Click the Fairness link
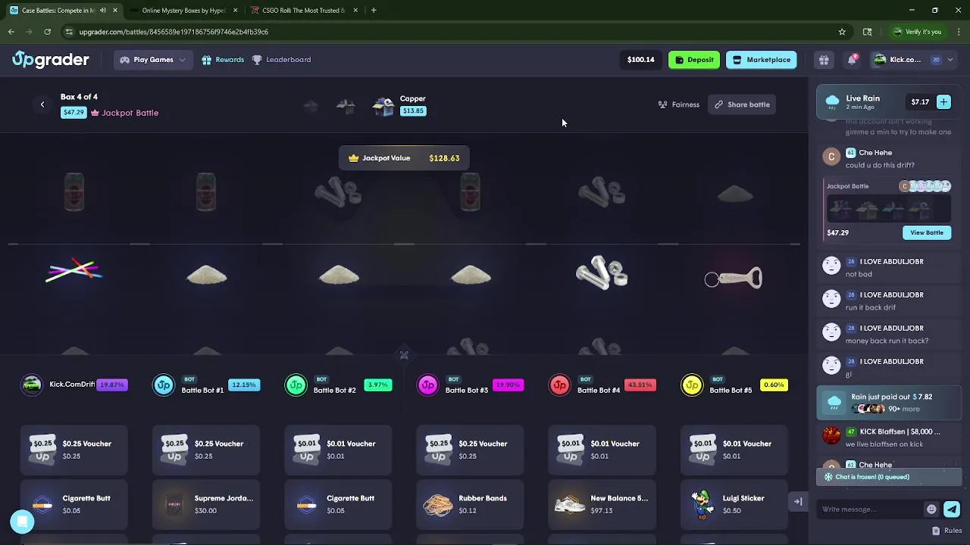Image resolution: width=970 pixels, height=545 pixels. (x=679, y=104)
